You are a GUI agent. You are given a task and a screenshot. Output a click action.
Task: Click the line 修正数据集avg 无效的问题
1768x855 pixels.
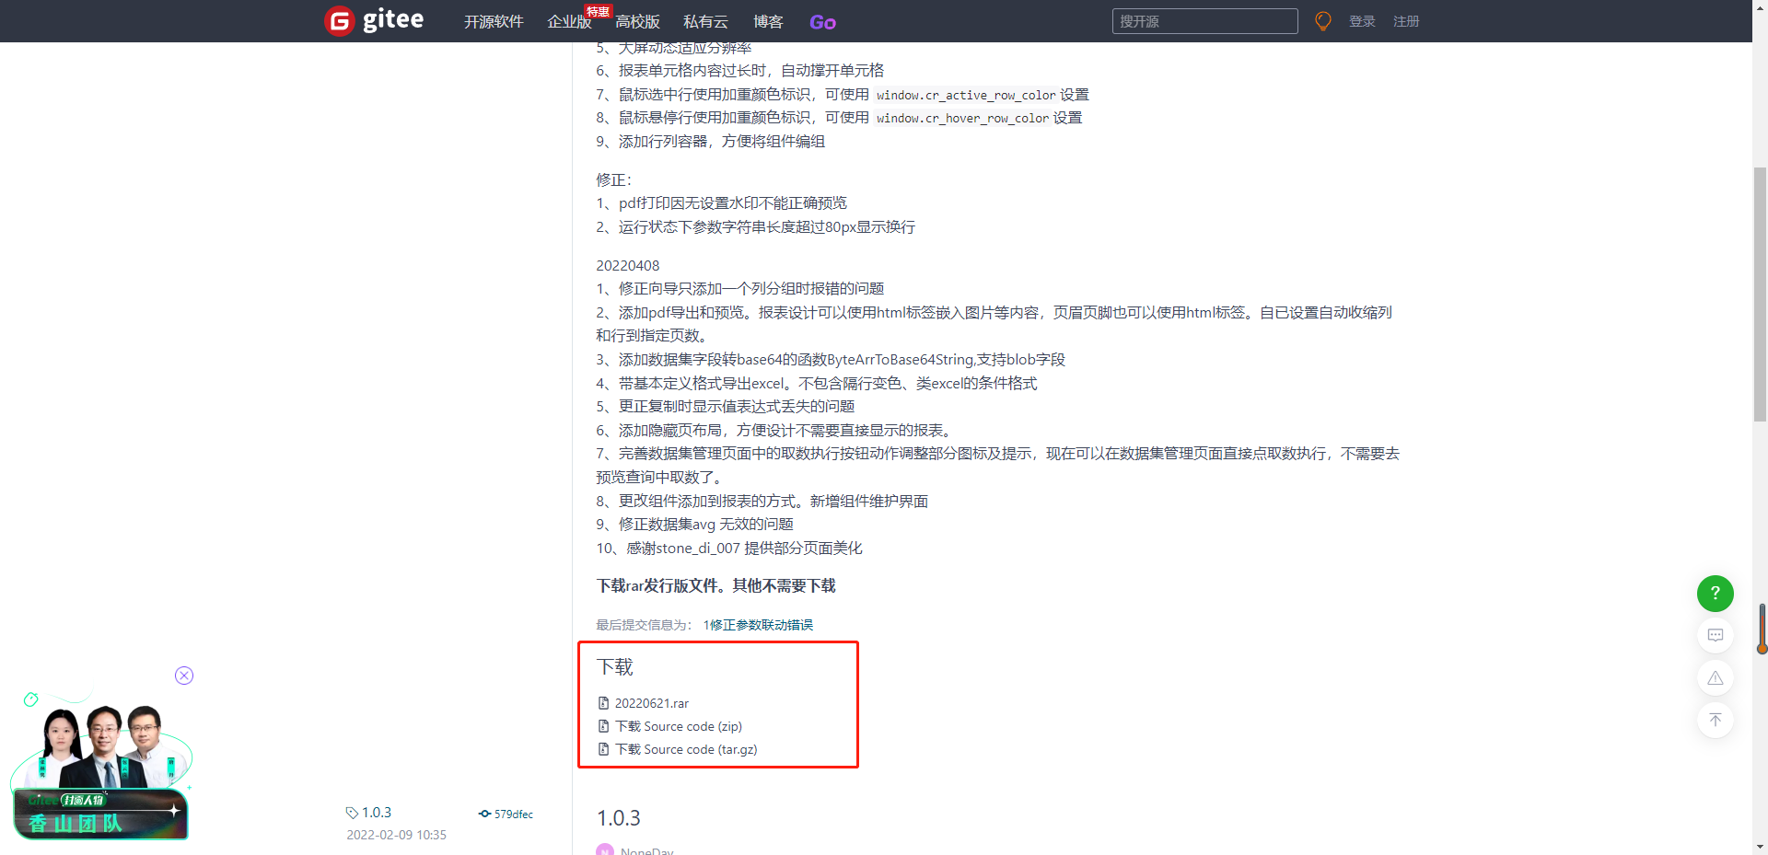click(x=706, y=525)
